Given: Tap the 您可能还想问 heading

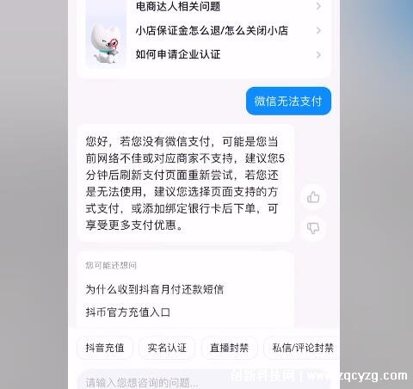Looking at the screenshot, I should pyautogui.click(x=111, y=265).
